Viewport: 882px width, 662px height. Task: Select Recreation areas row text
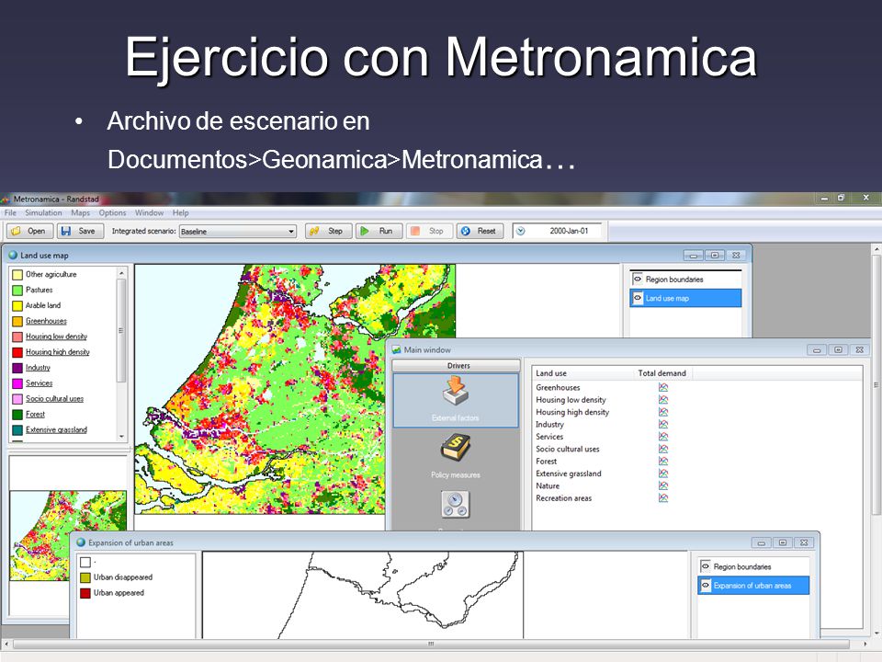(x=563, y=498)
